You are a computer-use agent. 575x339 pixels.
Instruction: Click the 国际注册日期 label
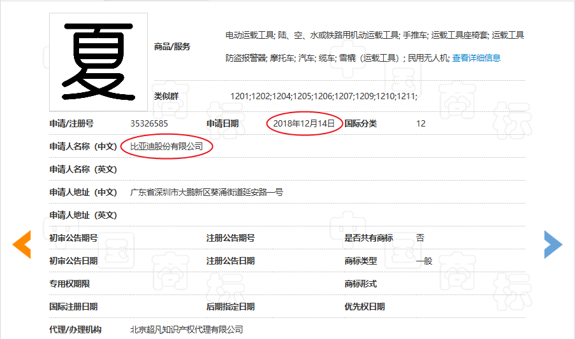point(73,307)
